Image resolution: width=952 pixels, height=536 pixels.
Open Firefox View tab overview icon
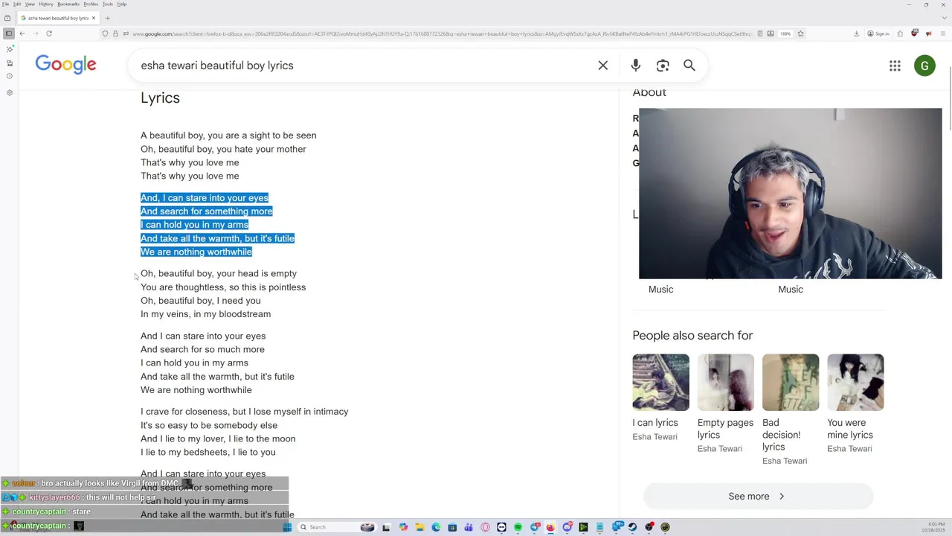(x=7, y=18)
